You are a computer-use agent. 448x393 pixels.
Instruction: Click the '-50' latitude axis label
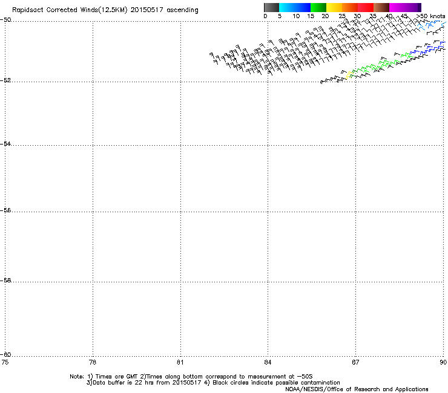coord(6,20)
